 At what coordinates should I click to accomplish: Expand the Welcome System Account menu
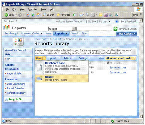click(70, 22)
